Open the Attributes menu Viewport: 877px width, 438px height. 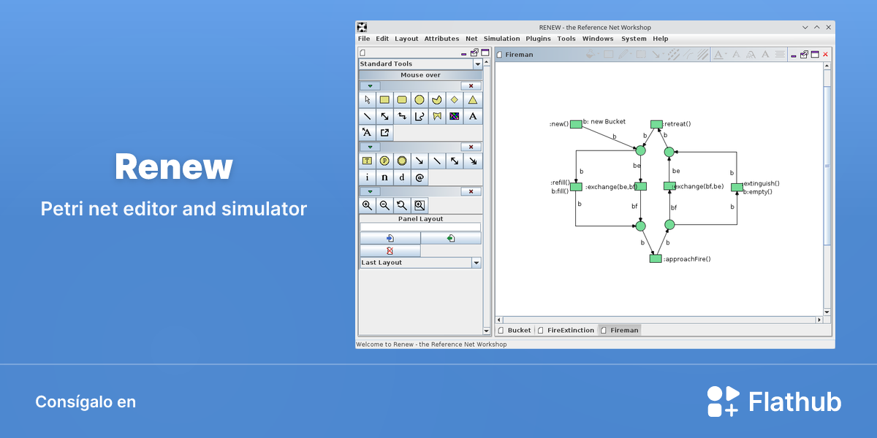[441, 39]
